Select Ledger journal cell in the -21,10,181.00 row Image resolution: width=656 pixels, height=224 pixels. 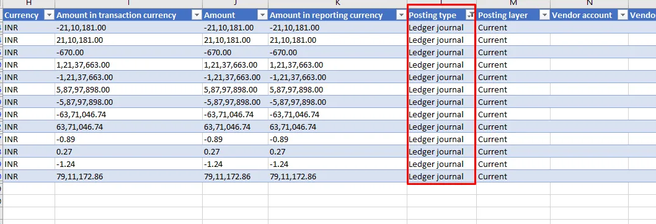(x=442, y=28)
